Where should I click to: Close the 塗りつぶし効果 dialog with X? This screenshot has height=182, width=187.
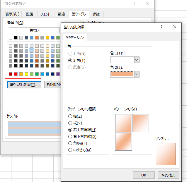pos(175,27)
